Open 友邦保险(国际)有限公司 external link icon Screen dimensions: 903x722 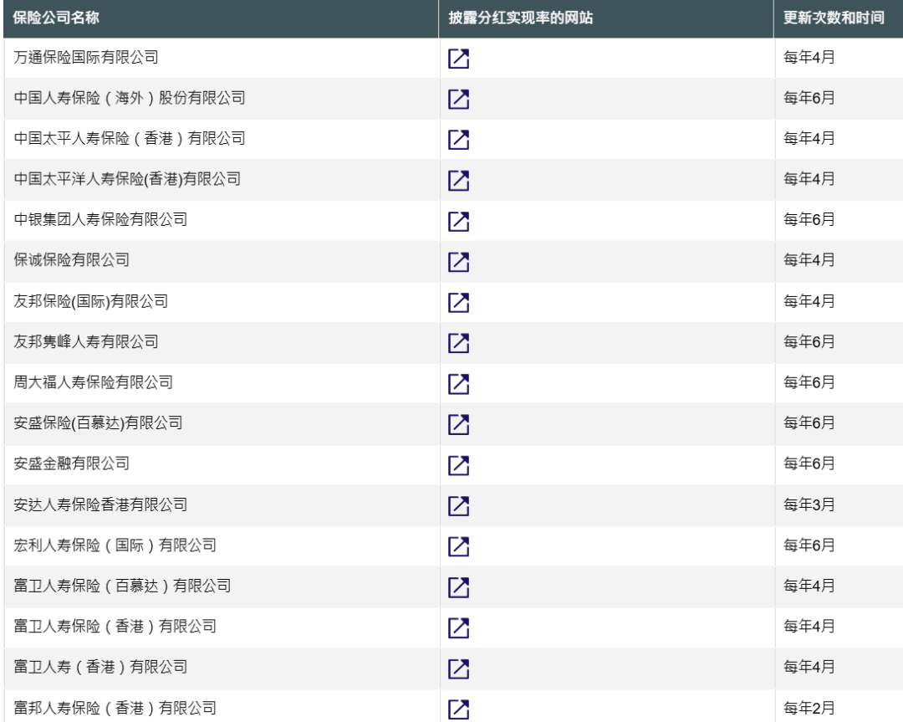458,302
